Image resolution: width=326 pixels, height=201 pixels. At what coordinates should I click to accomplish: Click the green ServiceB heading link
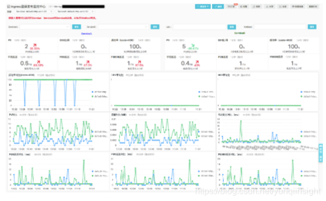pyautogui.click(x=240, y=33)
